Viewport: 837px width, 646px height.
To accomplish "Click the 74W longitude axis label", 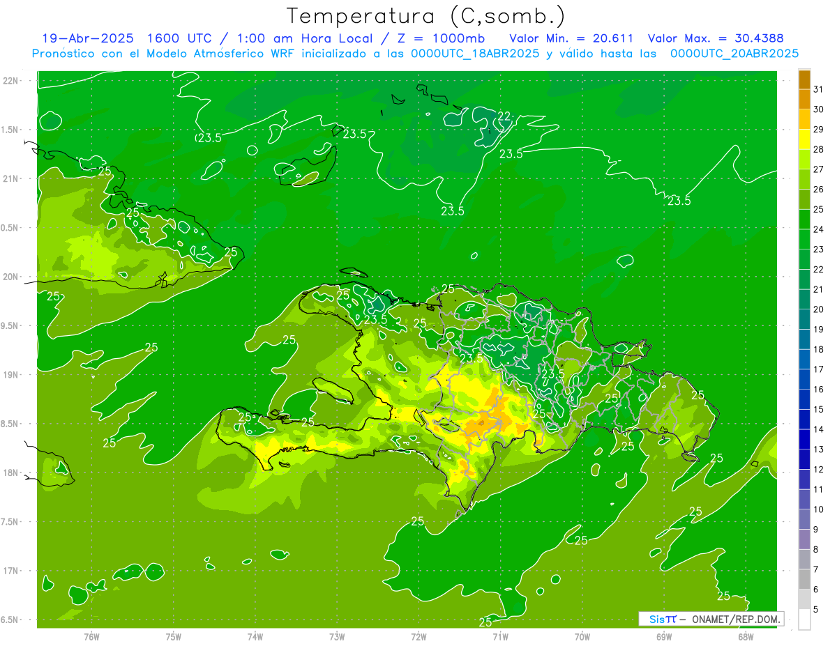I will [x=255, y=637].
